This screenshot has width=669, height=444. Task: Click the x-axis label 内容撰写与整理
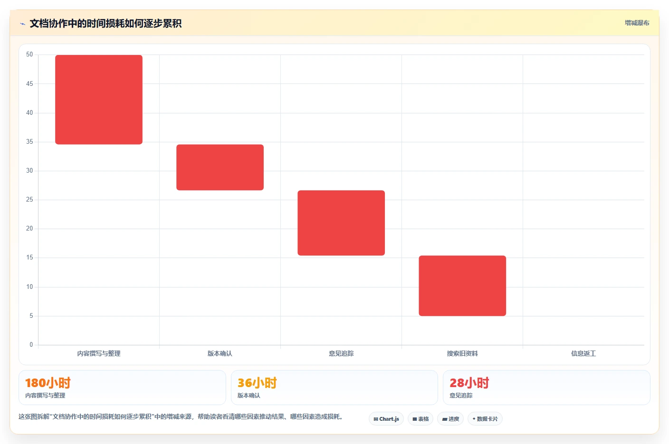99,353
